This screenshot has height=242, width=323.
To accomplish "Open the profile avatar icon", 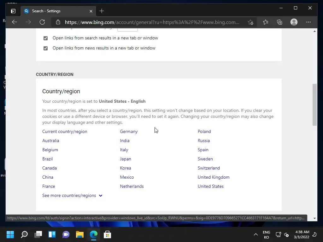I will click(294, 22).
